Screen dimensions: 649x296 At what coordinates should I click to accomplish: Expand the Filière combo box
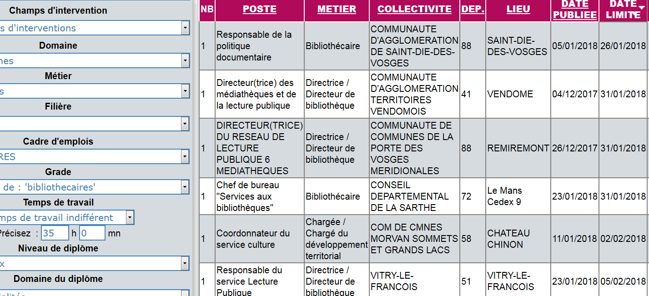94,124
